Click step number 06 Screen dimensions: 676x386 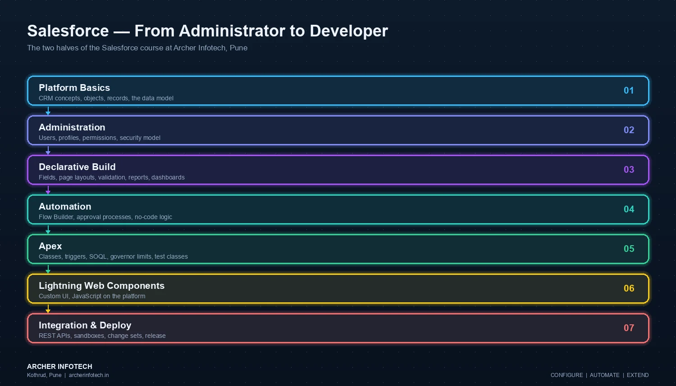click(629, 288)
